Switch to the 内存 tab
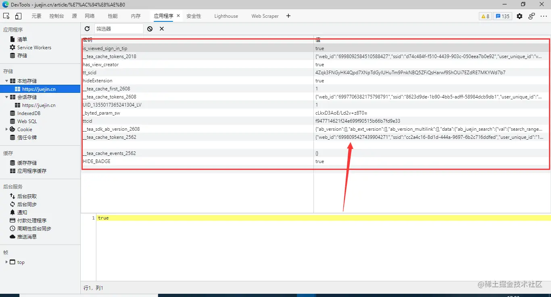 pyautogui.click(x=136, y=16)
